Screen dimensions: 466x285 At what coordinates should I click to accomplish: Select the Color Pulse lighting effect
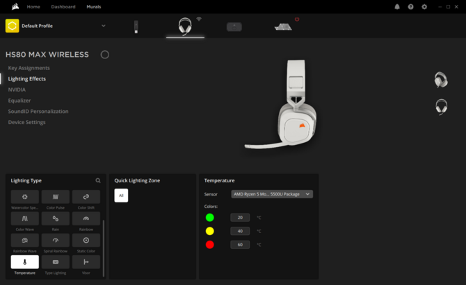point(55,197)
